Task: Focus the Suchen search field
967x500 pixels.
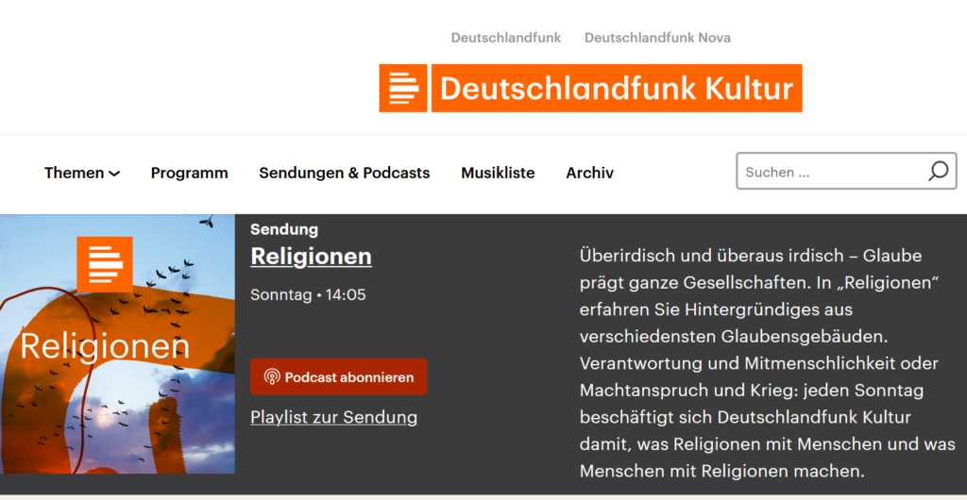Action: point(831,172)
